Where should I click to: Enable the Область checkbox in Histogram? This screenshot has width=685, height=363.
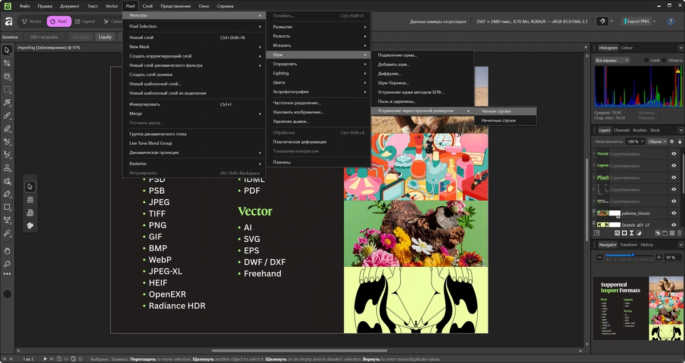(x=664, y=60)
